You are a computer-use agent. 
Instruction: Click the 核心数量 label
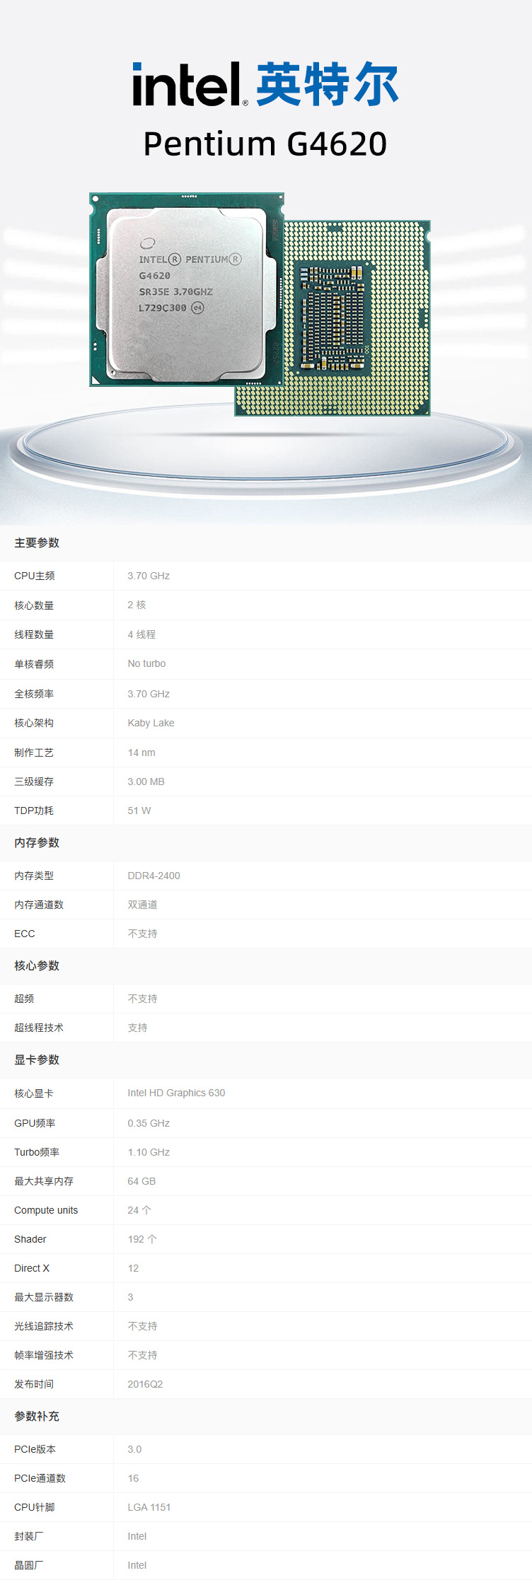coord(34,605)
